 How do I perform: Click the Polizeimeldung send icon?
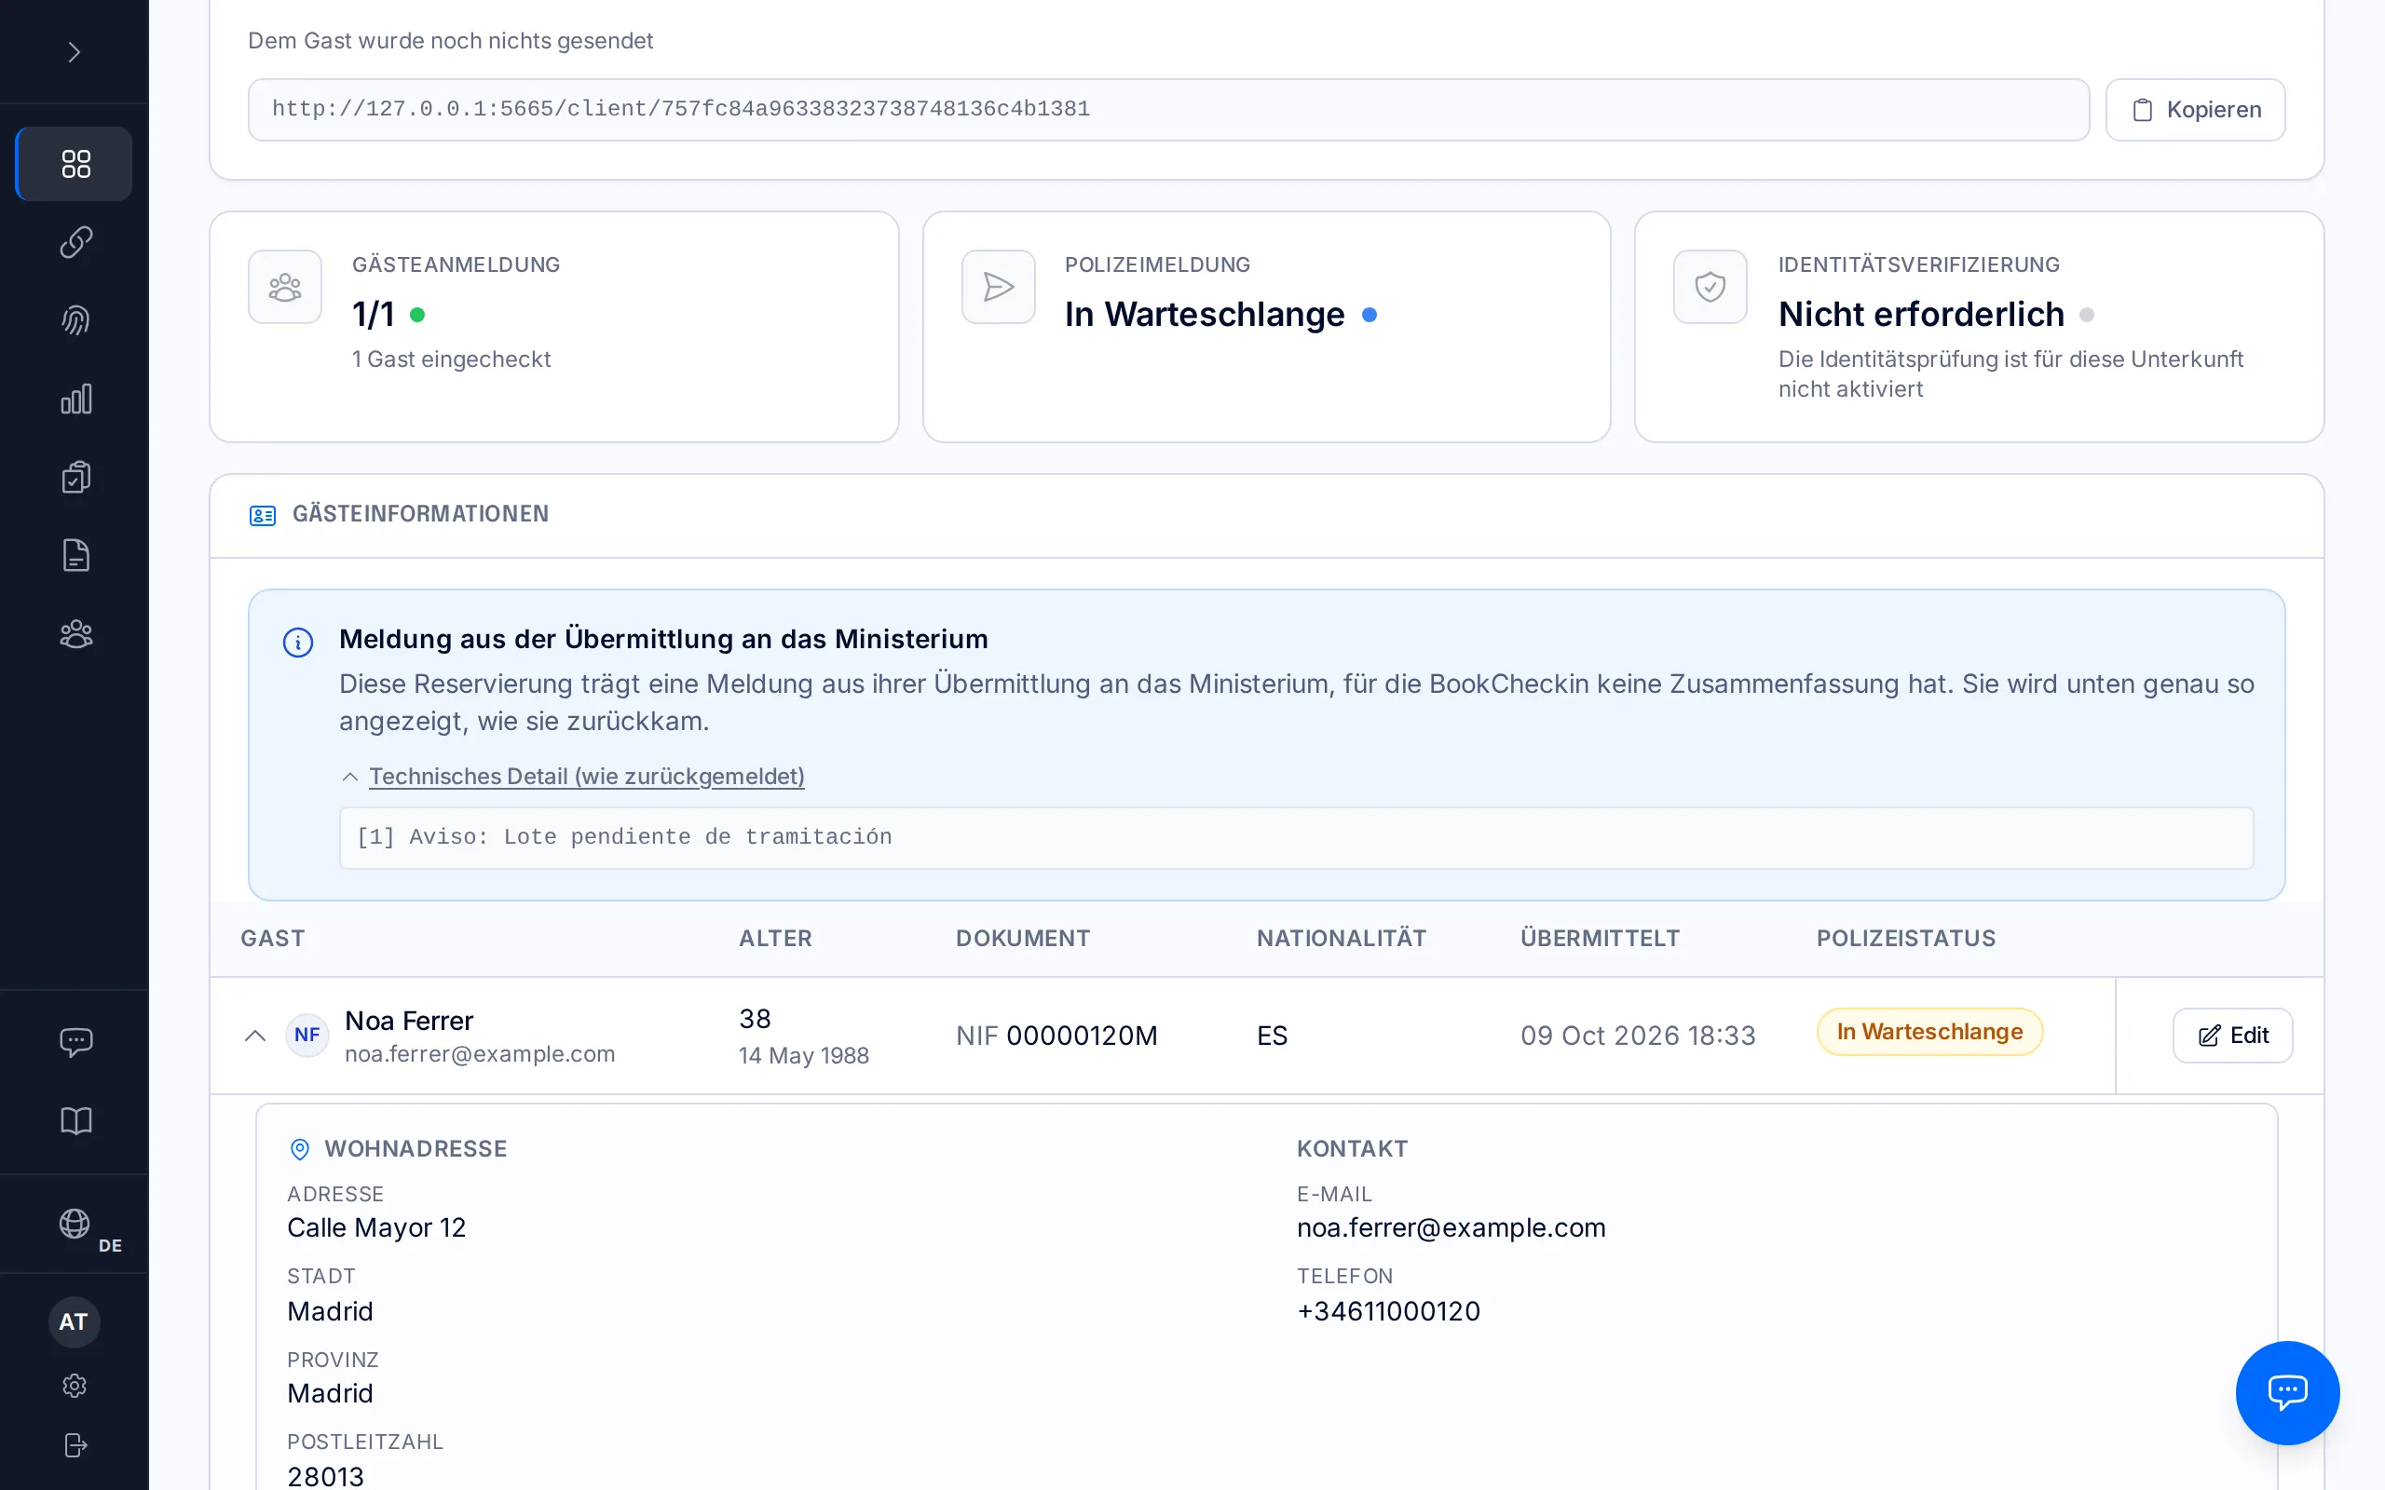click(999, 287)
